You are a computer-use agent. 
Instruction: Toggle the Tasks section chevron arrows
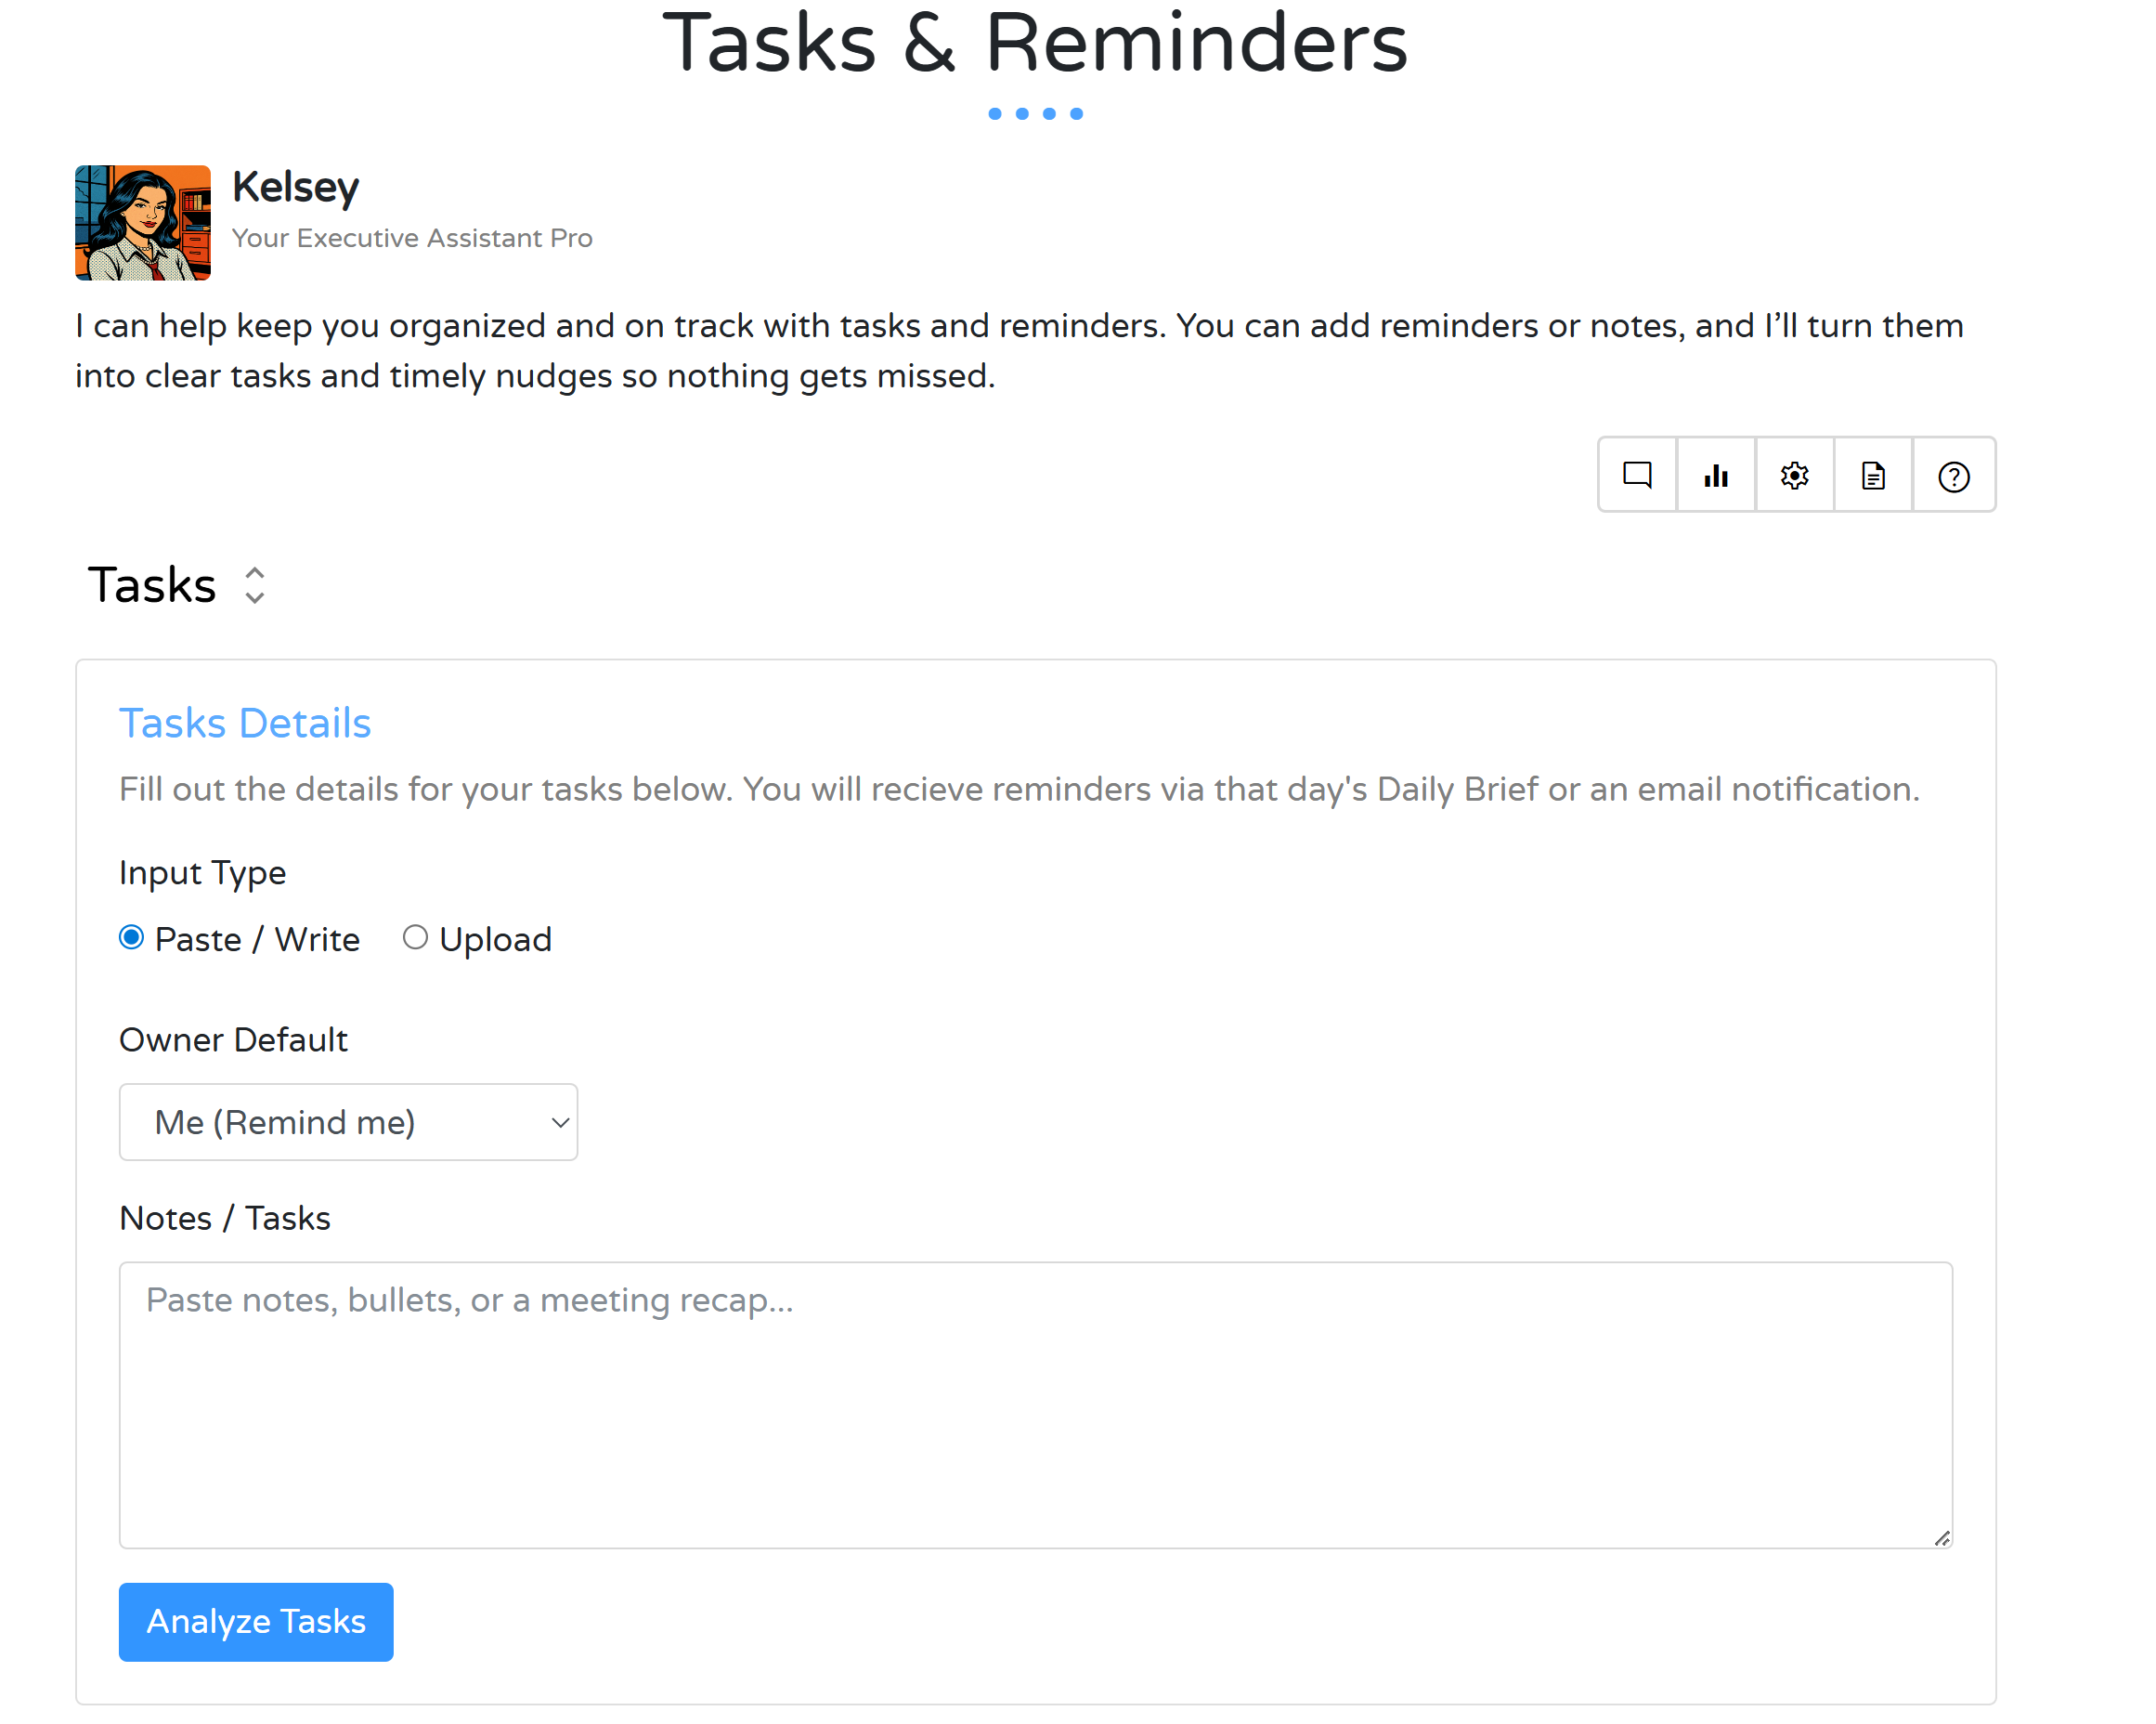255,585
